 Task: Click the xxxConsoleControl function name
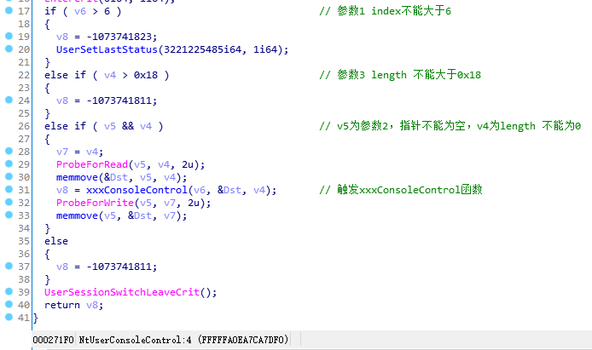(136, 190)
